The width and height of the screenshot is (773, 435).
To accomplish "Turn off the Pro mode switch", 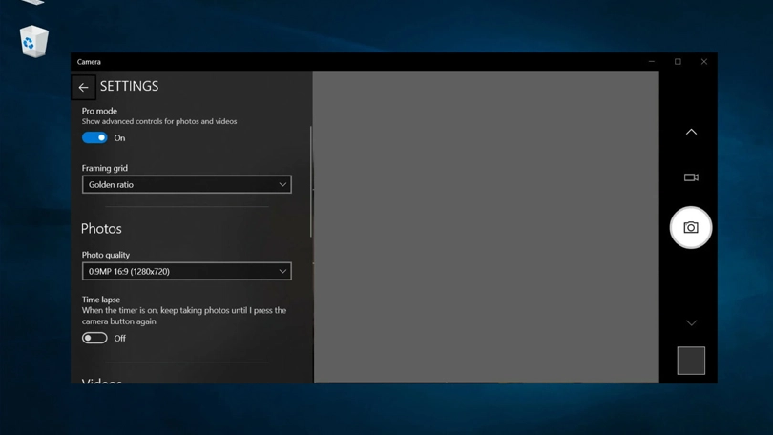I will 94,137.
